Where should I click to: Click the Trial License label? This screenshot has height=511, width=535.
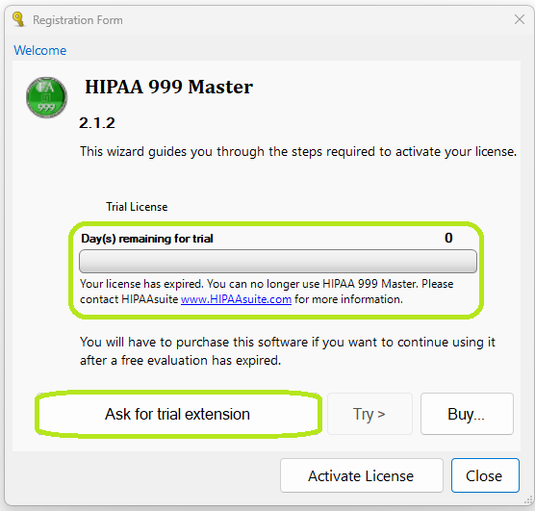[137, 207]
